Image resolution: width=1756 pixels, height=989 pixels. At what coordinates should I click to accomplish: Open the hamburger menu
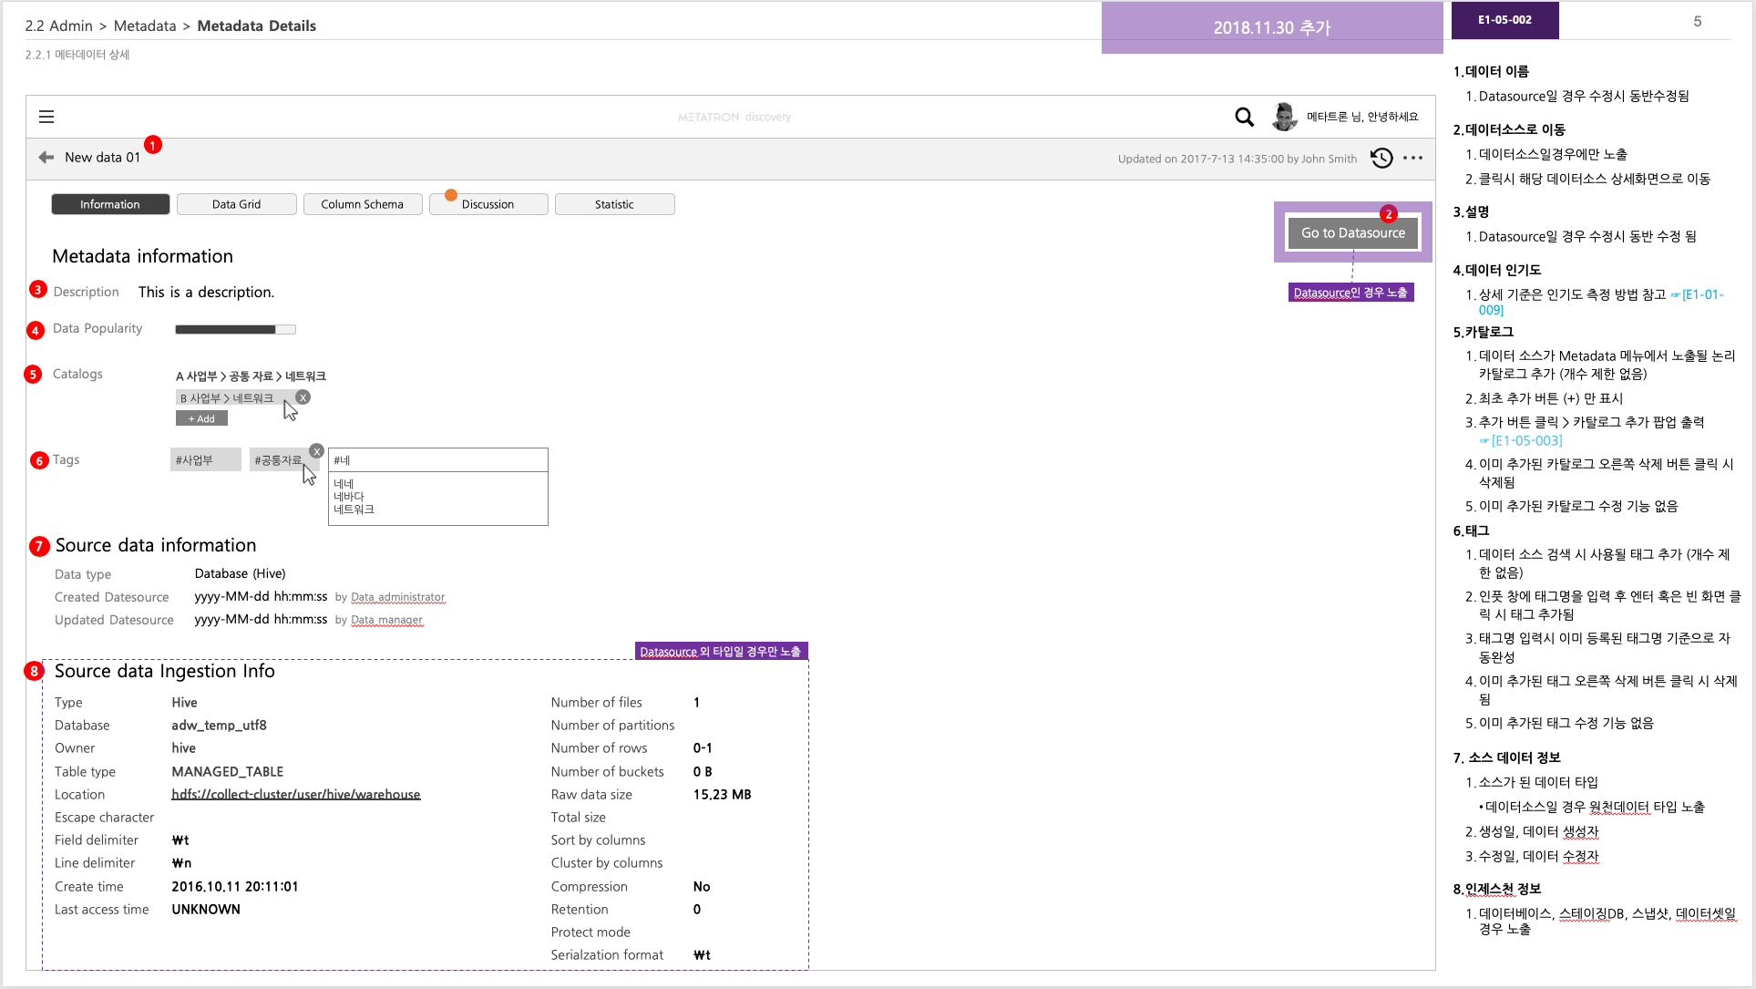(46, 117)
